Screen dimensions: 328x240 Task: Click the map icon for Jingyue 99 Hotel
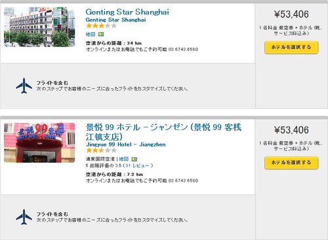(134, 159)
